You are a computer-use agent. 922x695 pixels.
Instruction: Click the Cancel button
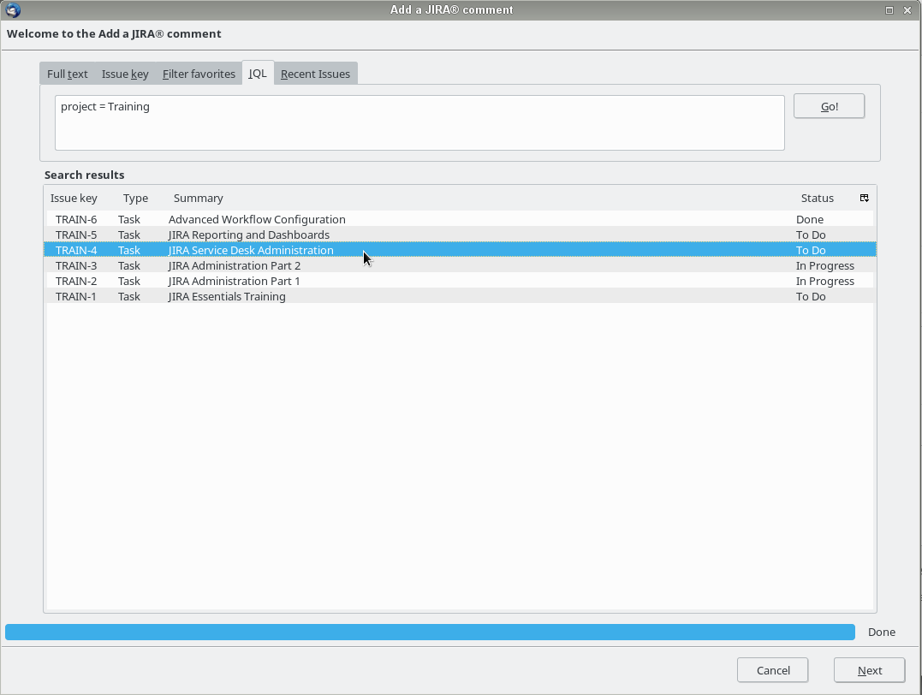[x=773, y=670]
